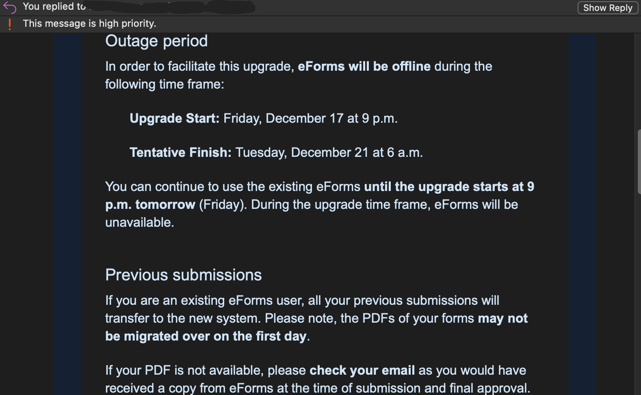Click bold 'be migrated over on the first day'
The image size is (641, 395).
[206, 336]
